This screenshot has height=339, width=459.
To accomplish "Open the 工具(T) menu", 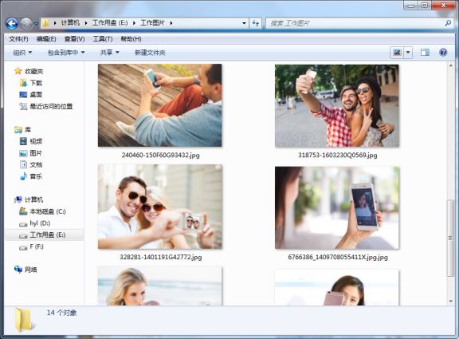I will click(103, 39).
